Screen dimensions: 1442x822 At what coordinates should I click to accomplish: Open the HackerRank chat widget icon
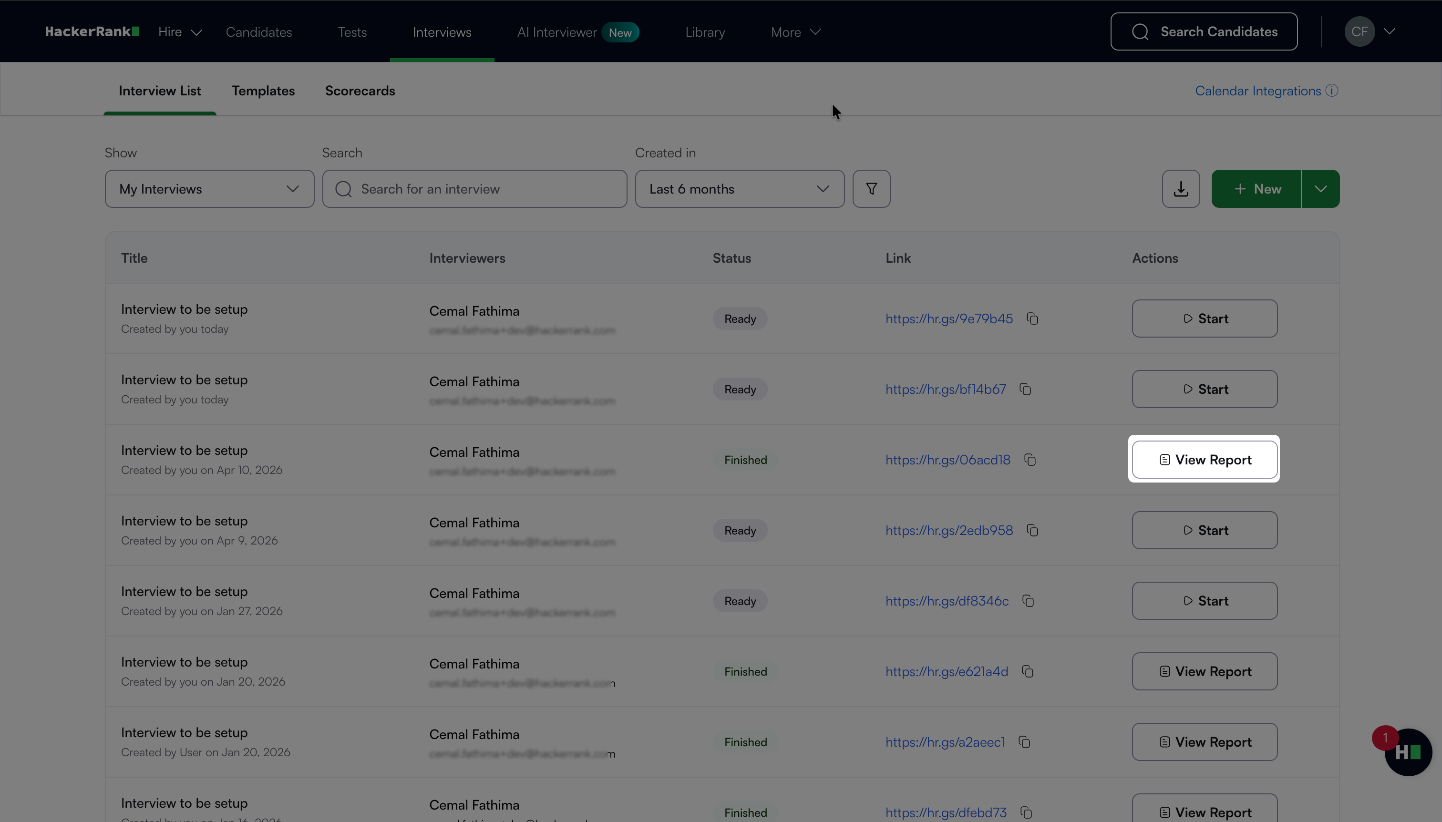point(1408,752)
